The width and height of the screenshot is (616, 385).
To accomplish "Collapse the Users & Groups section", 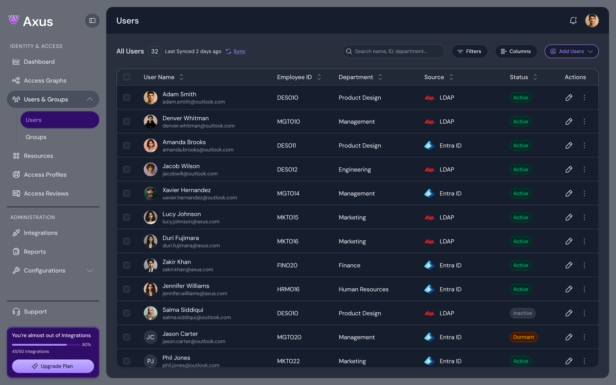I will coord(90,99).
